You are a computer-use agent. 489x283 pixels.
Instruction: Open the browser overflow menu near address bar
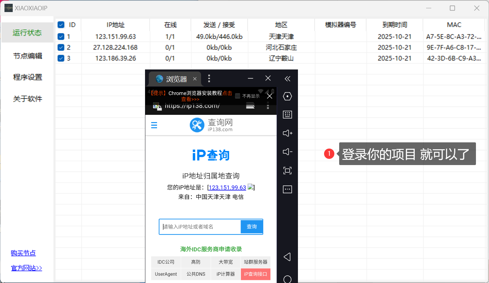[x=268, y=106]
